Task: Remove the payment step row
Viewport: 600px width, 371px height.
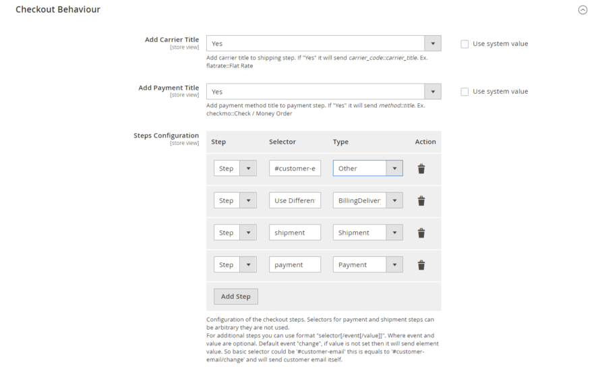Action: click(421, 265)
